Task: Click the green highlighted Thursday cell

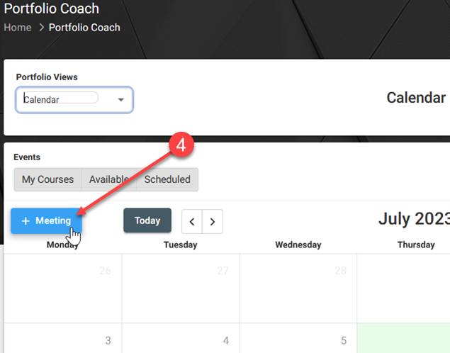Action: pyautogui.click(x=403, y=338)
